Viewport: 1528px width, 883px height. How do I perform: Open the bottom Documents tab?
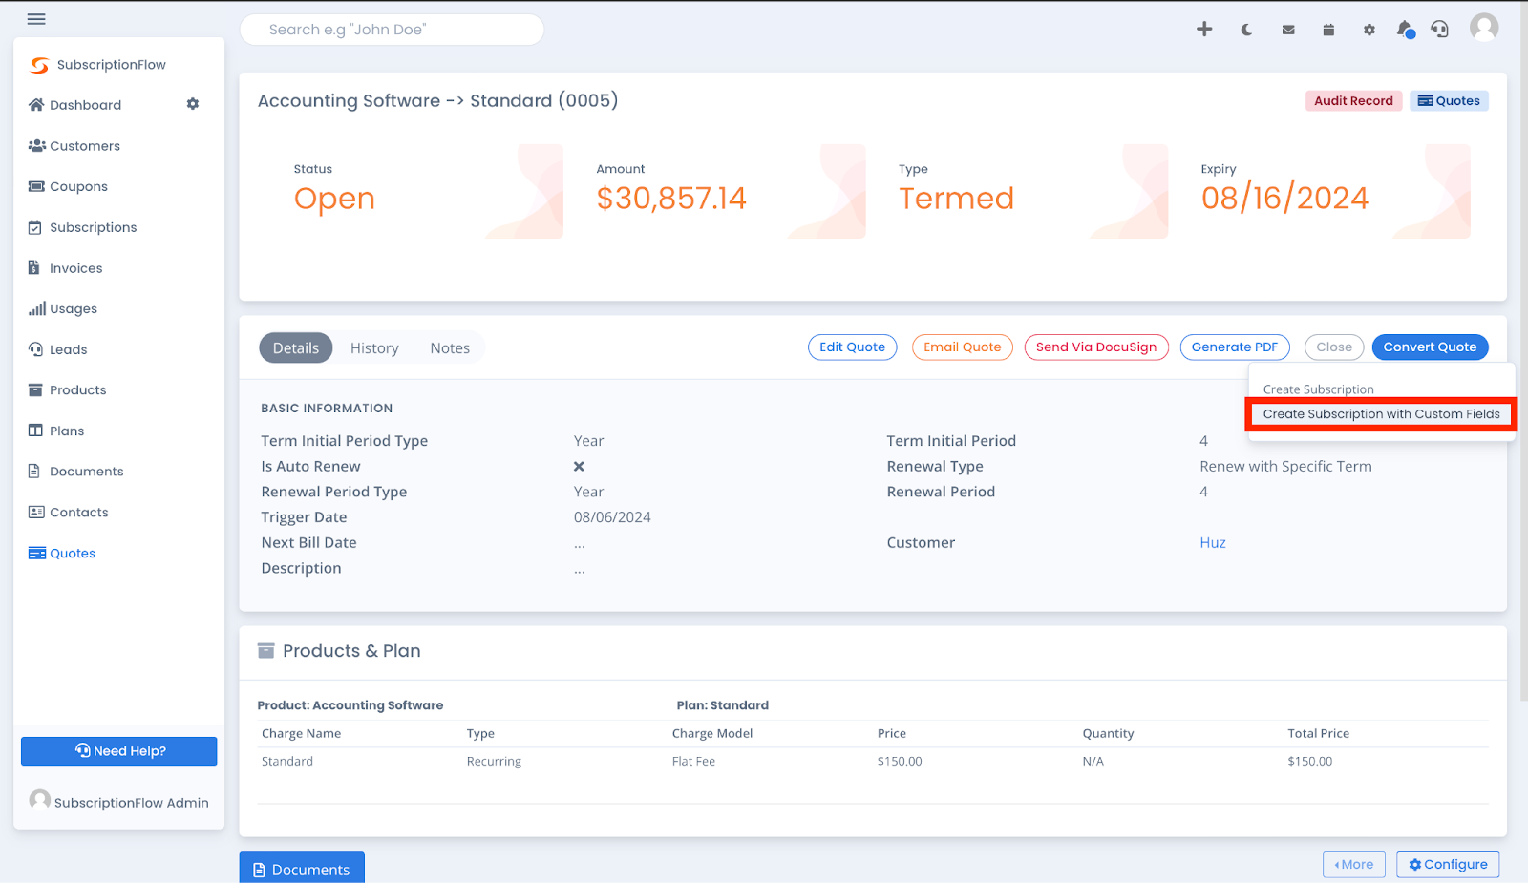(x=302, y=870)
